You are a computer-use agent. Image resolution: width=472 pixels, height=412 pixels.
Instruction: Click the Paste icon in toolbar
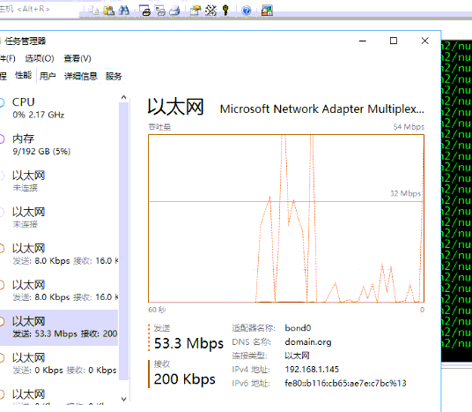(x=108, y=11)
